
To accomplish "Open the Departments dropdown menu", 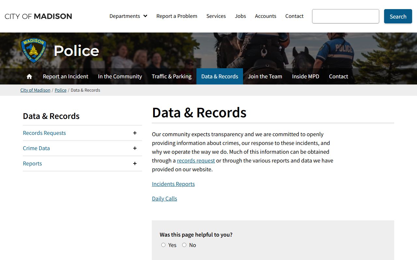I will pos(128,16).
